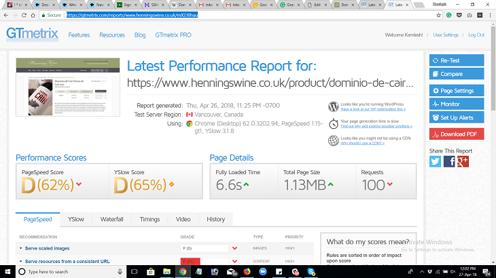Click Chrome icon in the taskbar
Image resolution: width=496 pixels, height=278 pixels.
[x=183, y=271]
